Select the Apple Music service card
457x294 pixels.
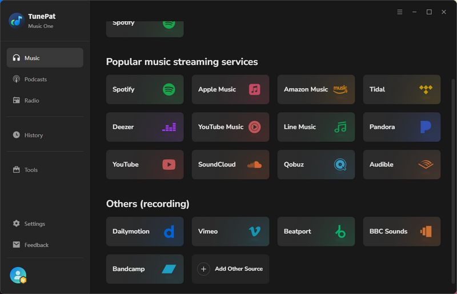tap(231, 89)
